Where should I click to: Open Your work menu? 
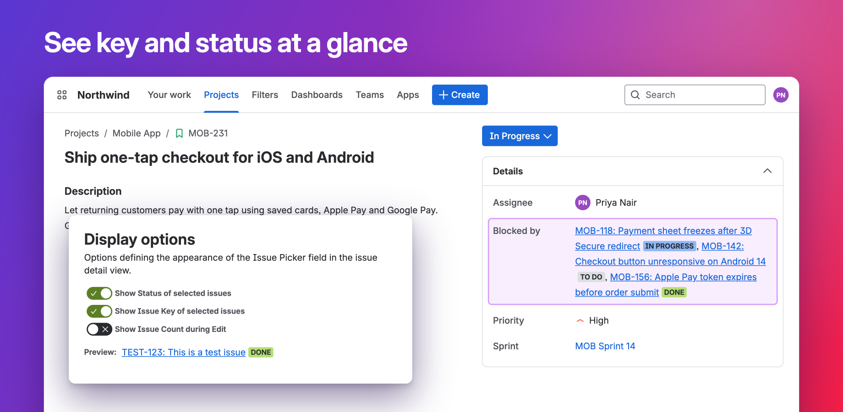(x=169, y=95)
